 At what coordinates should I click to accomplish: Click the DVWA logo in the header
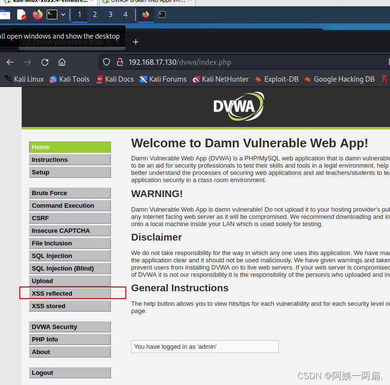(239, 106)
